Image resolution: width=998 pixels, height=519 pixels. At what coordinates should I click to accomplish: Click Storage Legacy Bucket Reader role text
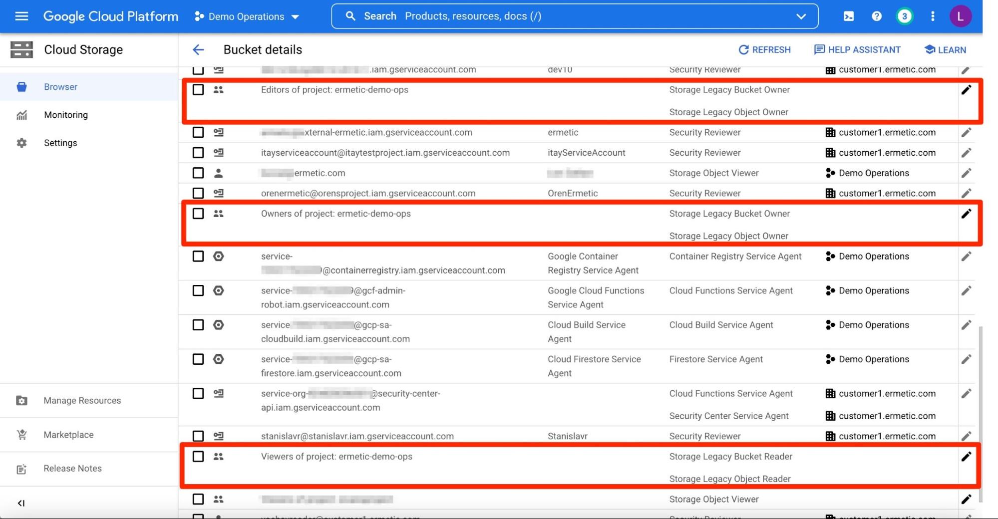click(x=730, y=457)
